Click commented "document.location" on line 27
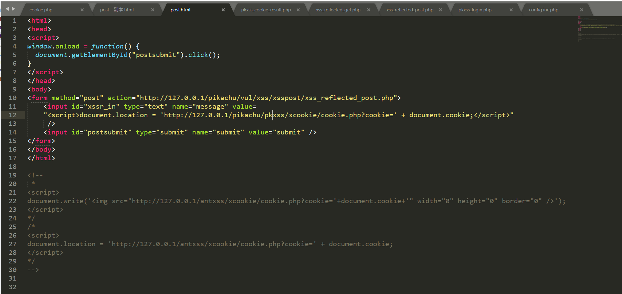This screenshot has width=622, height=294. click(61, 244)
